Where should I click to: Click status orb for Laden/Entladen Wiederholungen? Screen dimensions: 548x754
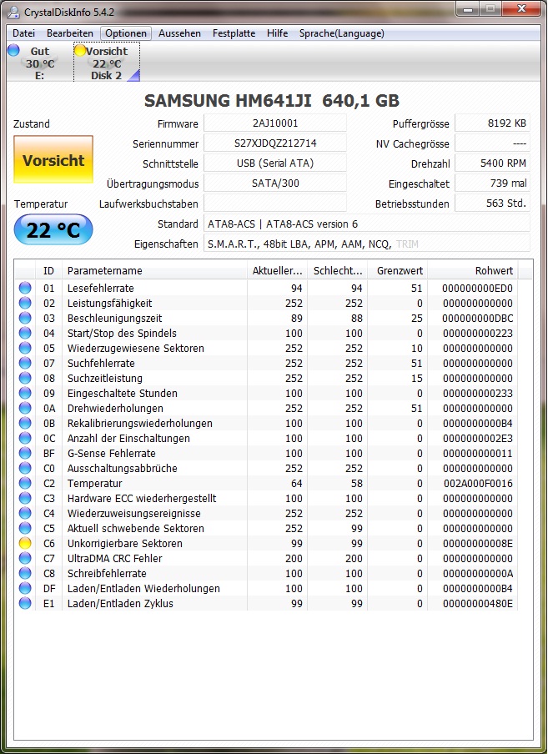pos(24,588)
